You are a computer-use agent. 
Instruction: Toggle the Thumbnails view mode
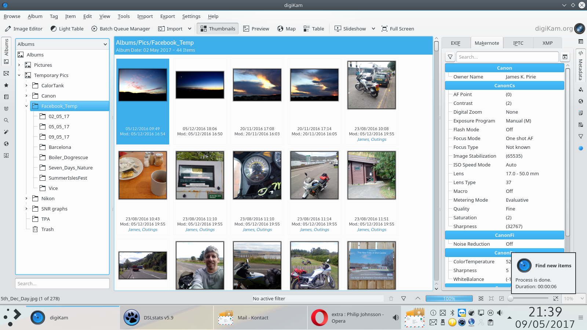[218, 29]
